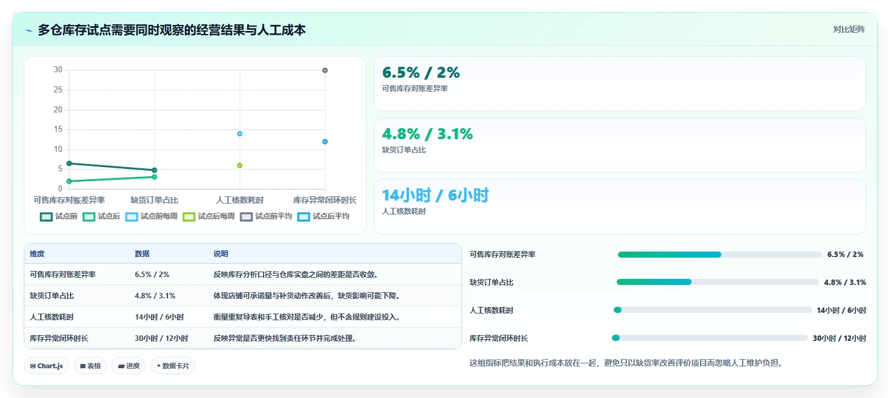Screen dimensions: 890x398
Task: Click the 缺货订单占比 progress bar
Action: click(718, 282)
